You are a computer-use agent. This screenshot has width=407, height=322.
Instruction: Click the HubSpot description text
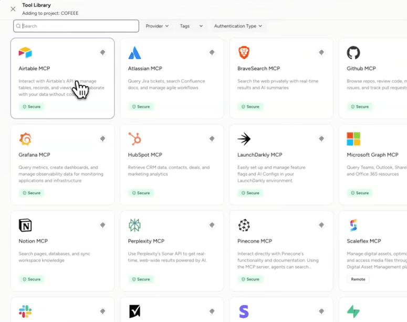point(169,170)
